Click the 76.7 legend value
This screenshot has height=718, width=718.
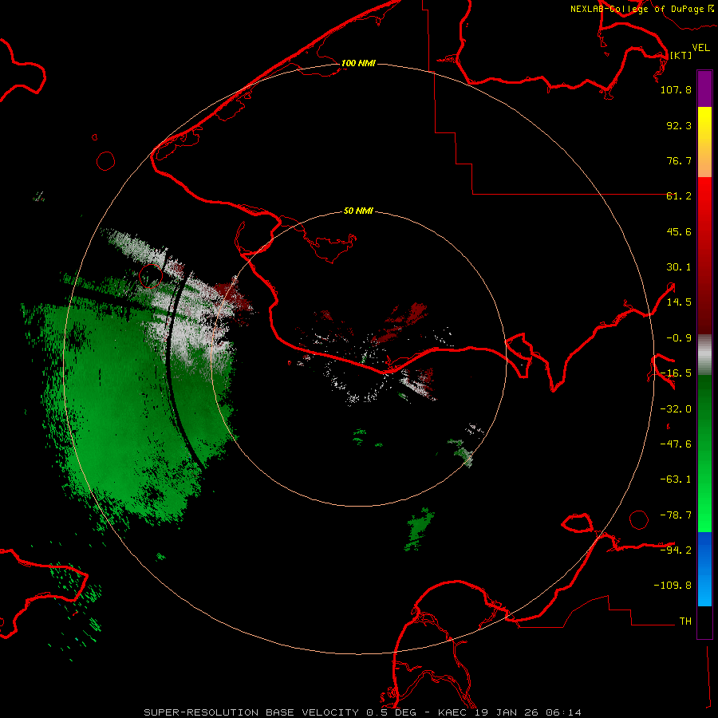679,160
